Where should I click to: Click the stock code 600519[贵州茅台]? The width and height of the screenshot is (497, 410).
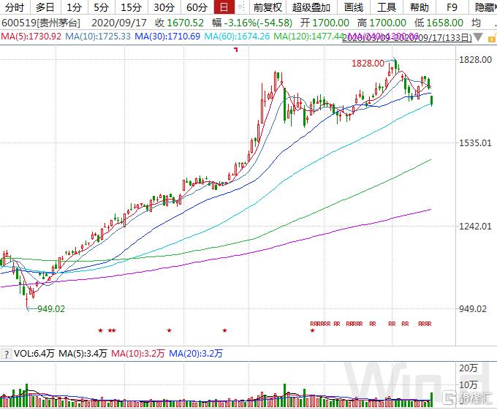click(x=41, y=23)
